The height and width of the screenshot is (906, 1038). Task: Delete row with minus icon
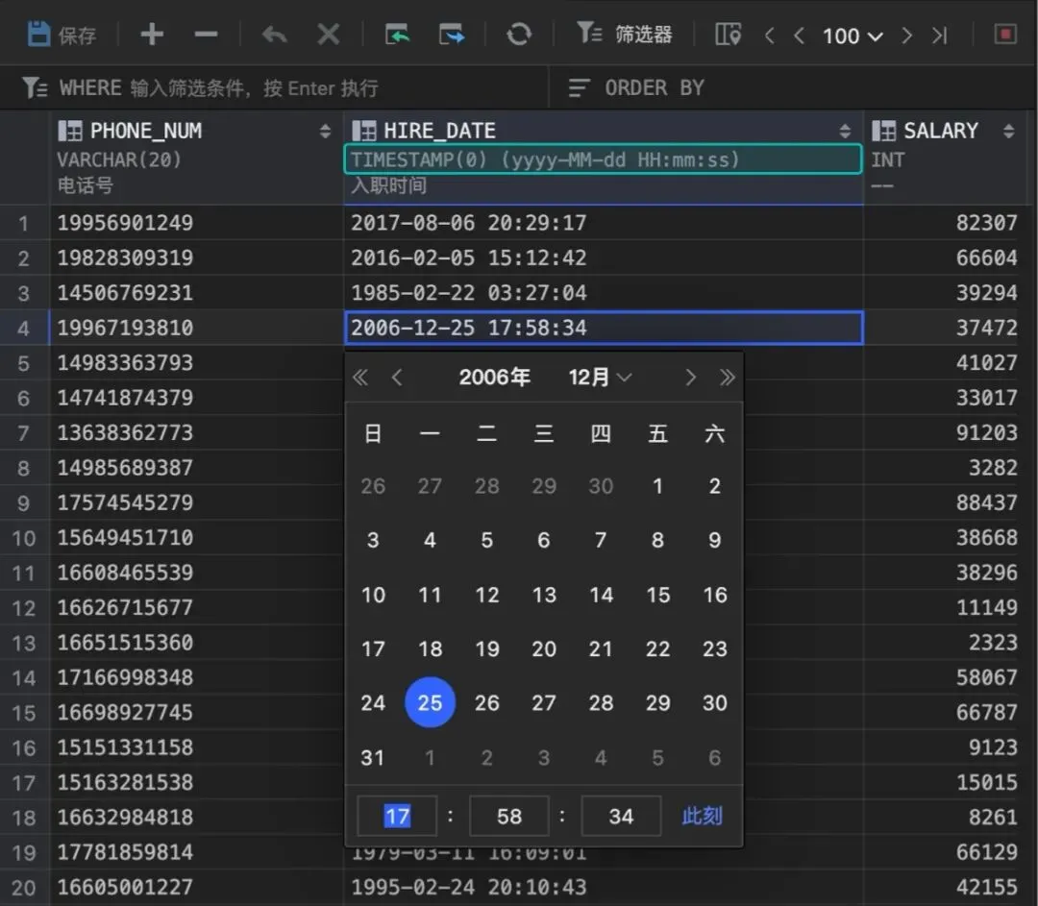pyautogui.click(x=206, y=35)
